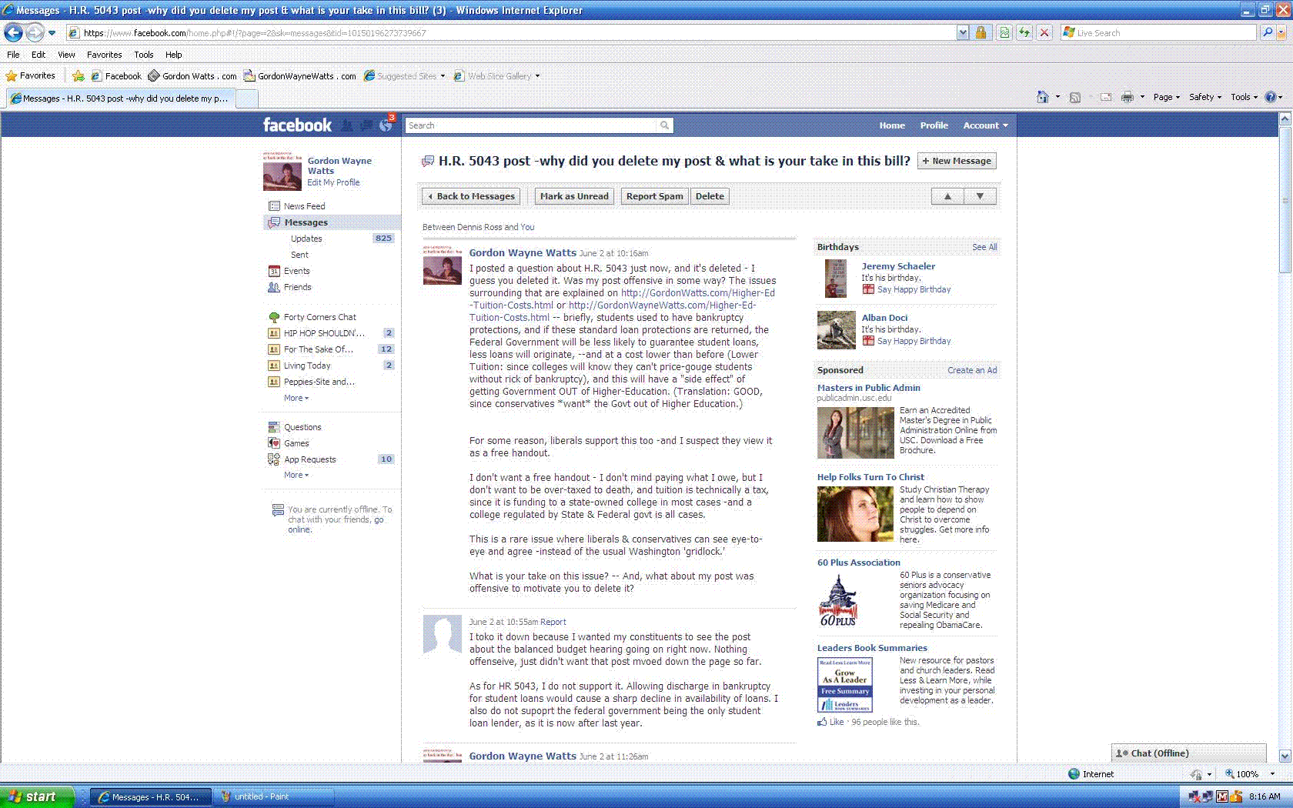Click the Report Spam button
Image resolution: width=1293 pixels, height=808 pixels.
click(654, 196)
